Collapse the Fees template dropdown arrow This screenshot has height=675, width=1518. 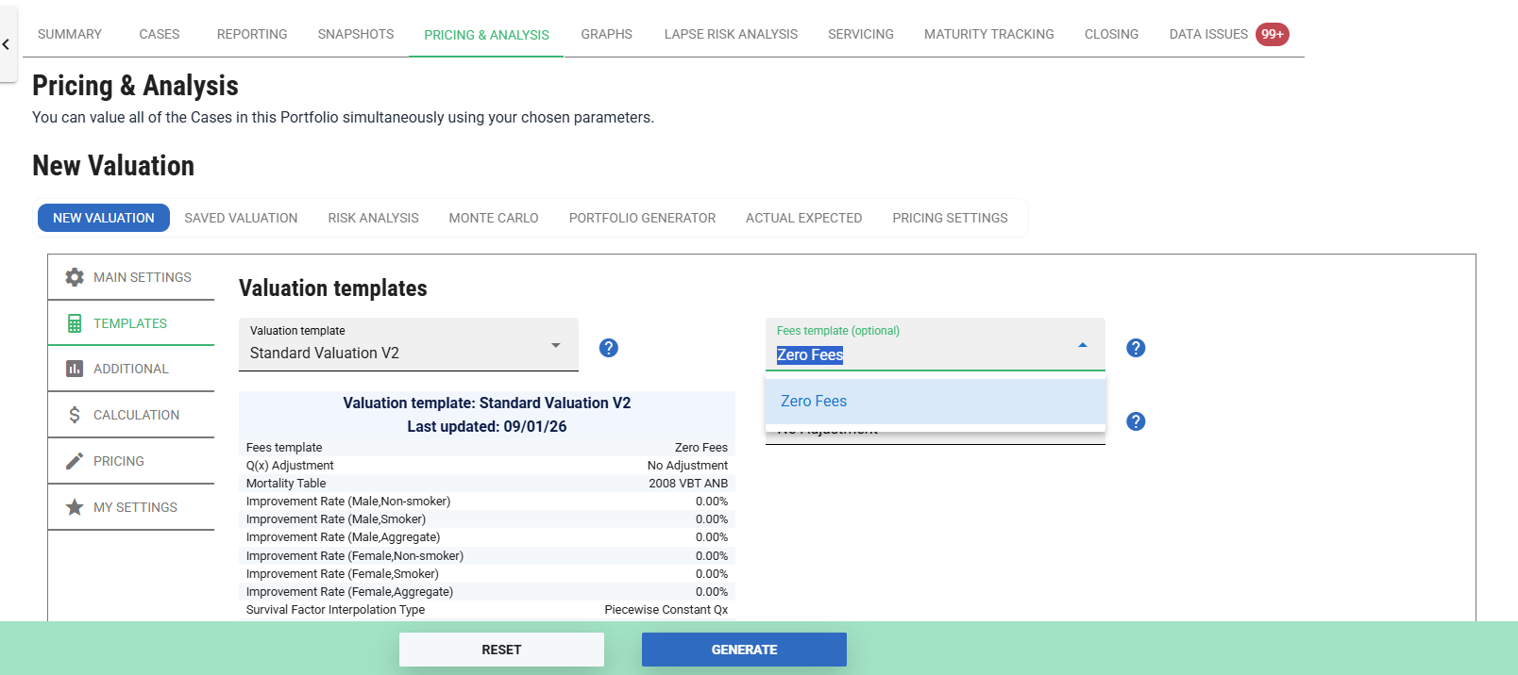point(1083,345)
